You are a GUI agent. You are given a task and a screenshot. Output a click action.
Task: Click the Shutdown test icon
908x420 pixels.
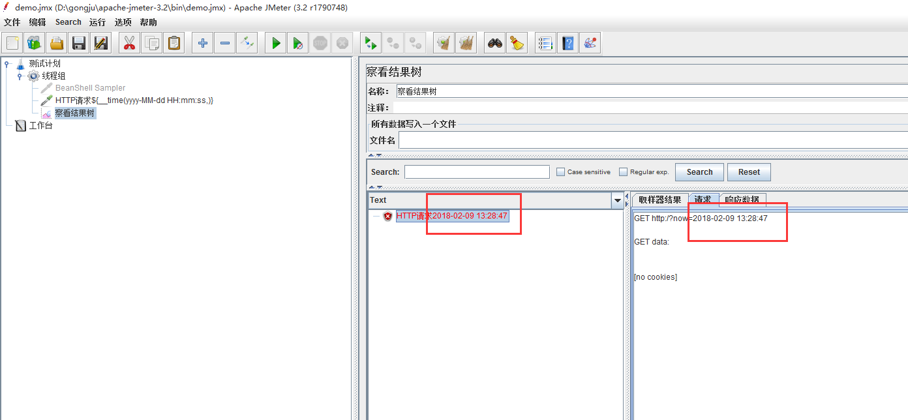point(342,43)
